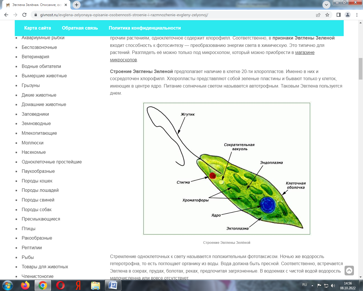The width and height of the screenshot is (363, 291).
Task: Switch to Microsoft Word in taskbar
Action: [x=113, y=285]
